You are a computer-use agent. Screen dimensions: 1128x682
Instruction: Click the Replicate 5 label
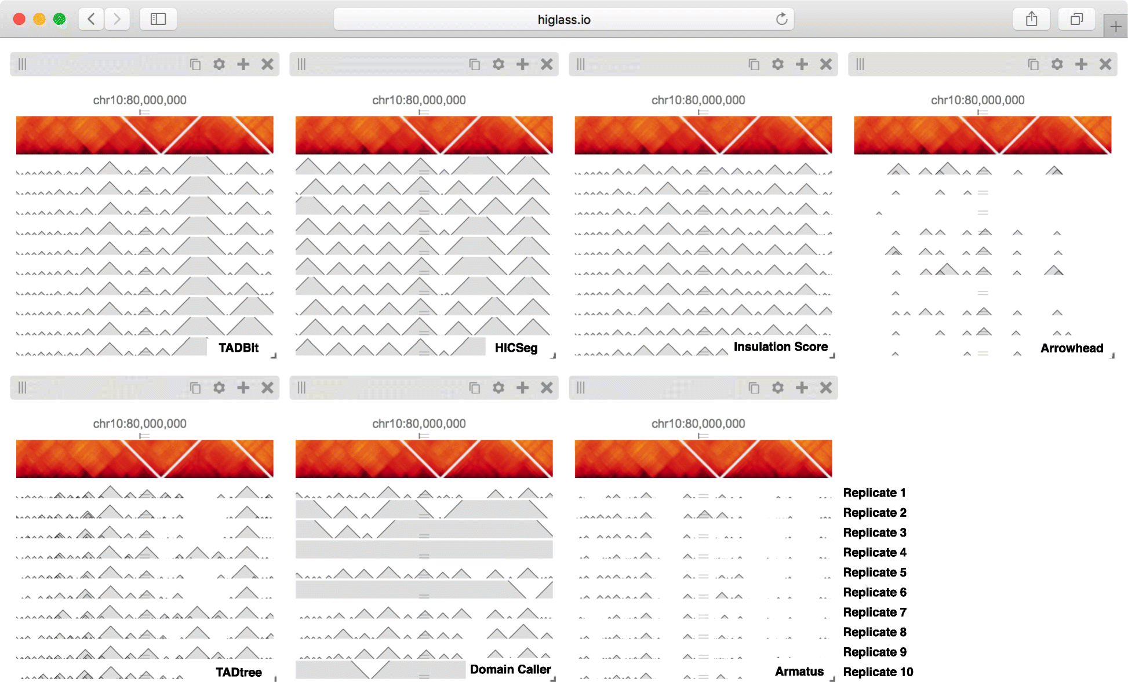tap(874, 572)
